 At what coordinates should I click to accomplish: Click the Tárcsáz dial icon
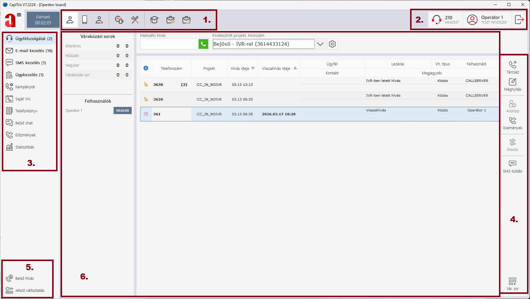(513, 67)
